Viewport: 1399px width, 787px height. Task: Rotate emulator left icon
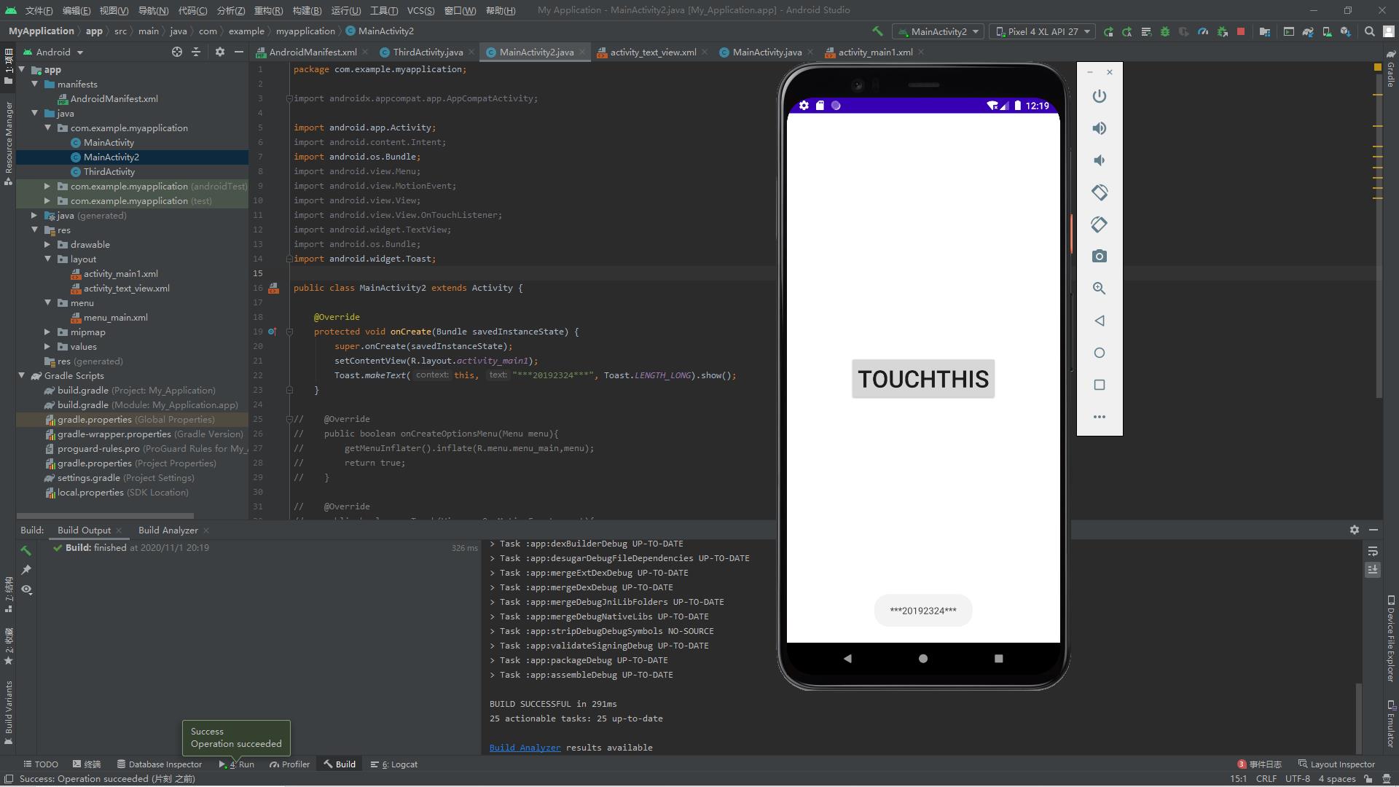tap(1100, 192)
